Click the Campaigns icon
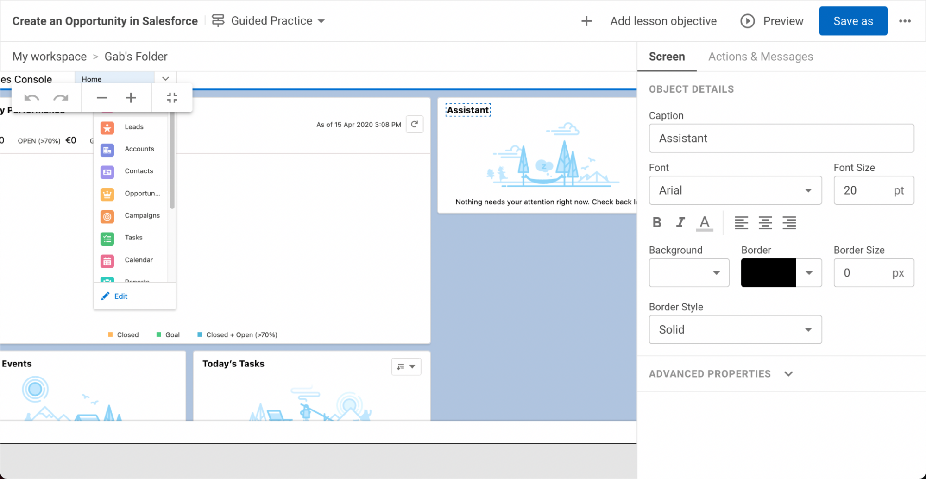 point(107,216)
